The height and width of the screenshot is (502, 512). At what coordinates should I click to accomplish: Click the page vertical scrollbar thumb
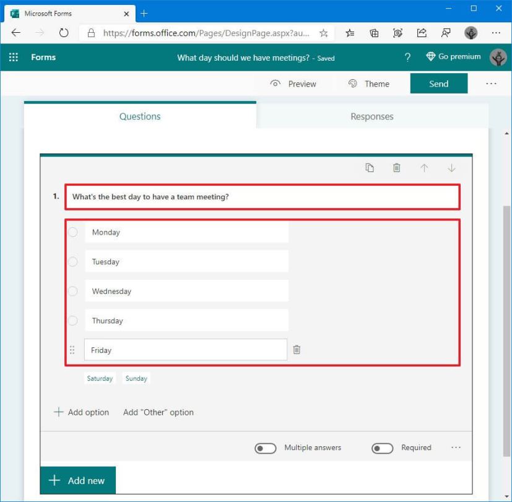[x=506, y=331]
